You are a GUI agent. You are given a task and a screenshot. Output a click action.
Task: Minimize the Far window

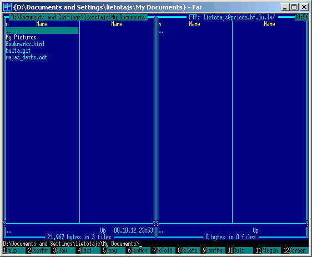pos(285,7)
